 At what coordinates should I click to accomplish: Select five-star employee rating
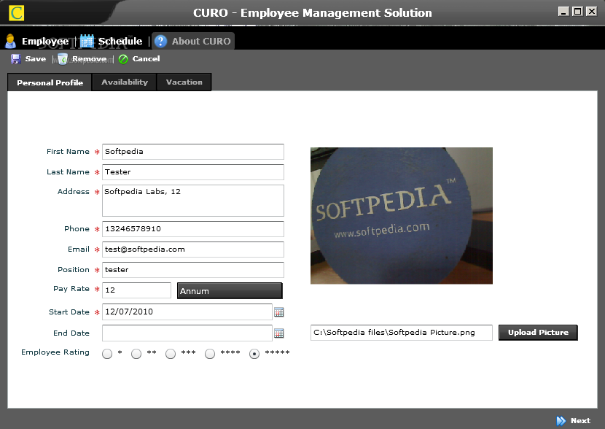point(254,353)
